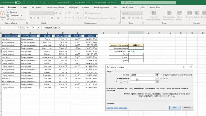Apply bold formatting (Ж)

[x=31, y=18]
